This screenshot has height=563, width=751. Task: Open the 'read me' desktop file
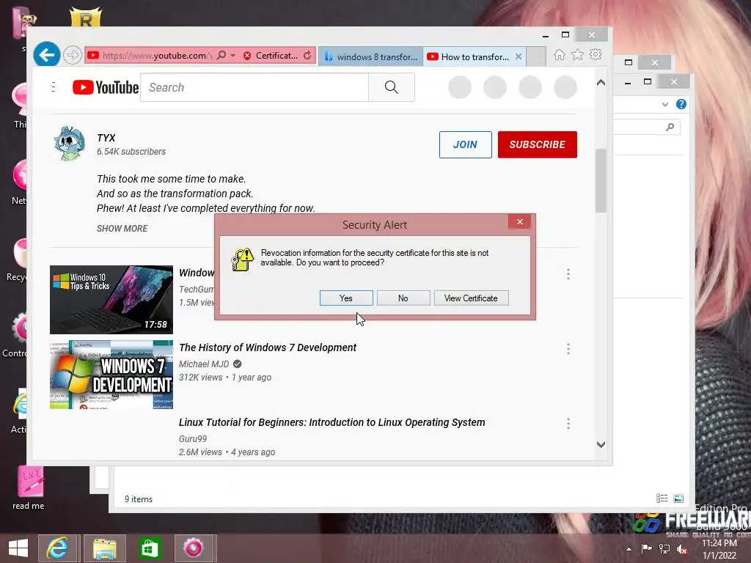(29, 488)
